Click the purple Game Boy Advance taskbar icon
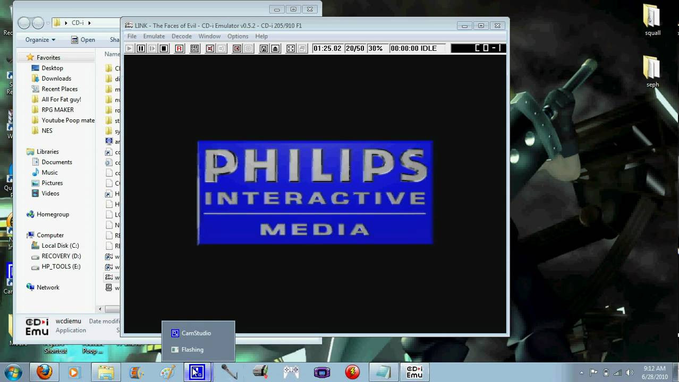 [x=322, y=372]
